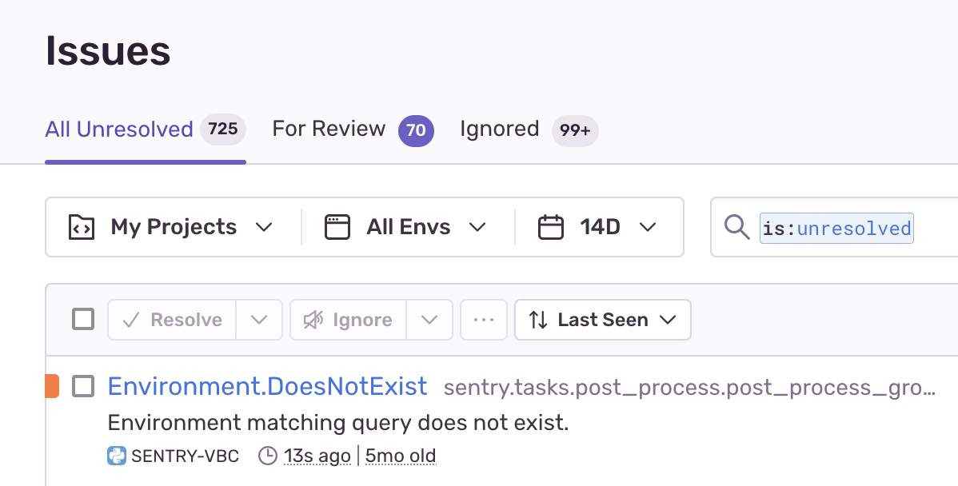Switch to the Ignored tab
Viewport: 958px width, 486px height.
(x=529, y=129)
